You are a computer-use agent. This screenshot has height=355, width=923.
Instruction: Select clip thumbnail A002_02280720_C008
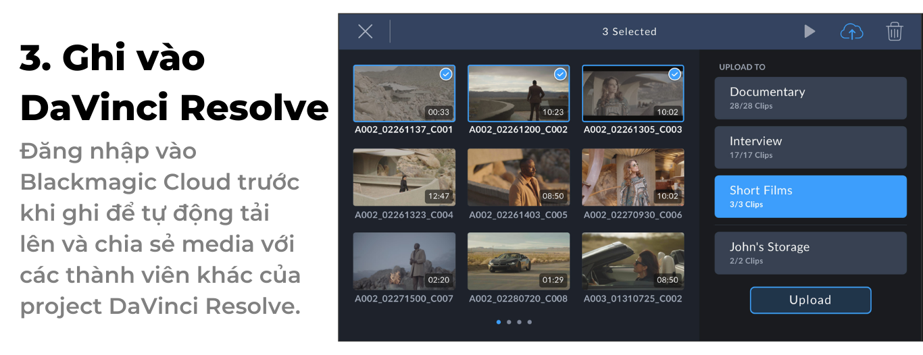click(x=518, y=261)
